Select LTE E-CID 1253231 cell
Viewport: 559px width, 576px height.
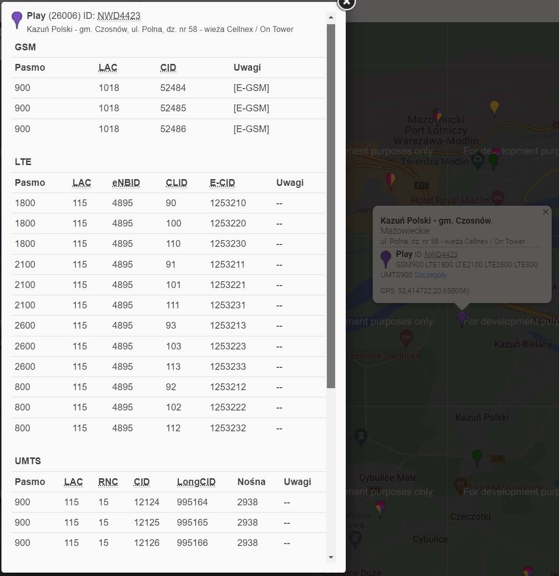pyautogui.click(x=228, y=305)
